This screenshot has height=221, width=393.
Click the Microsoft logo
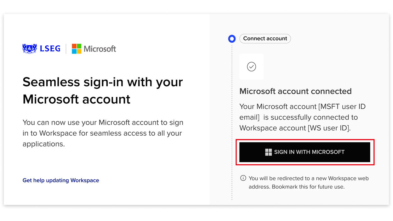tap(94, 49)
